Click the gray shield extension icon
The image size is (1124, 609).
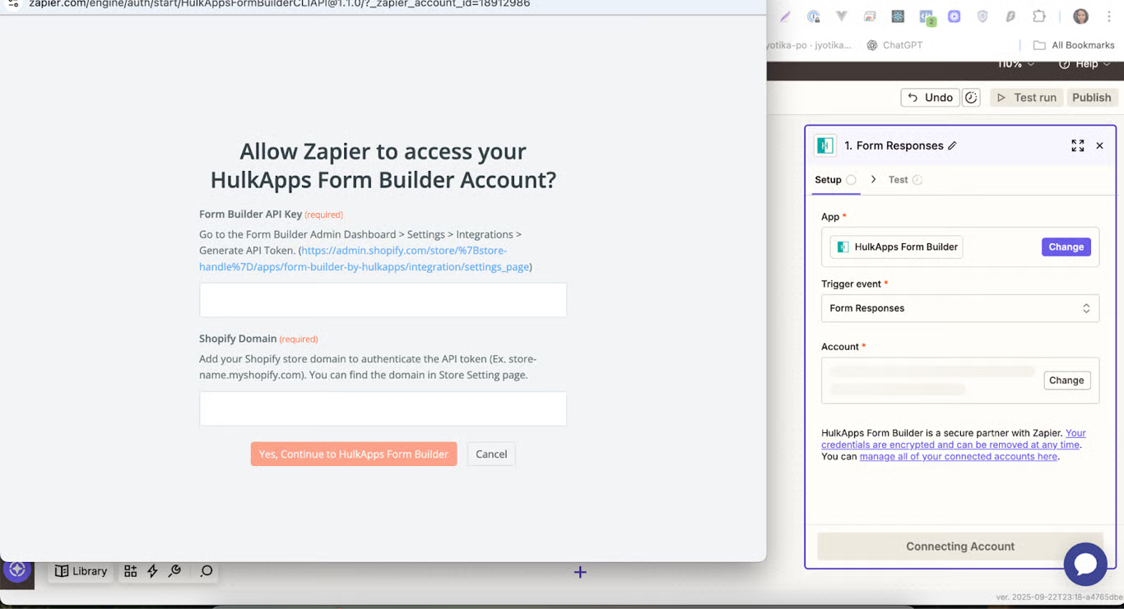pyautogui.click(x=982, y=16)
